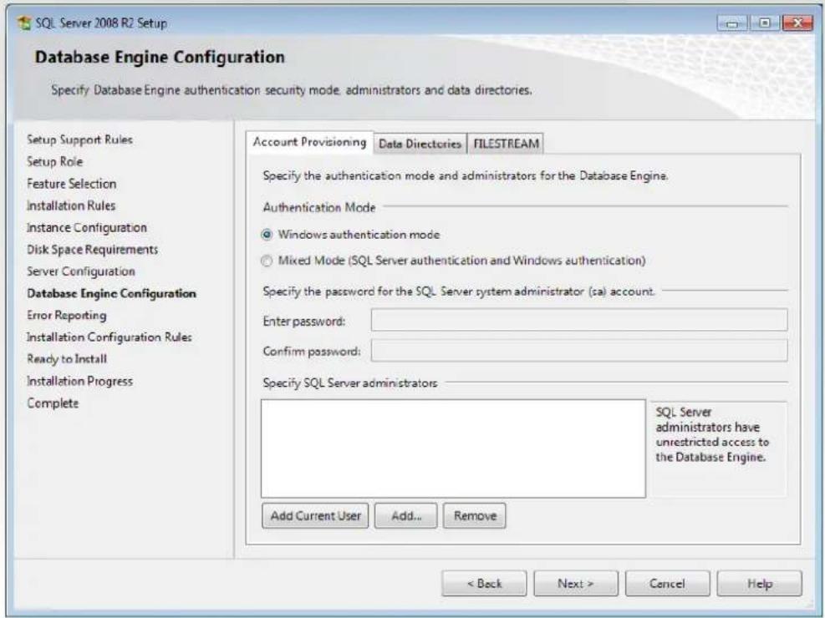Click the unrestricted access description text
The height and width of the screenshot is (618, 825).
click(712, 434)
